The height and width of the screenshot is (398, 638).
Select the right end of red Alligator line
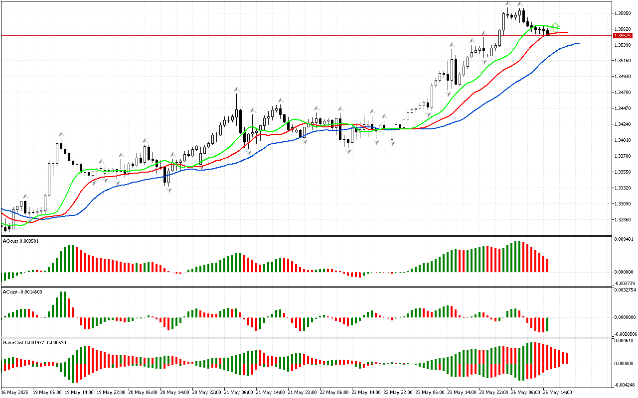point(566,32)
